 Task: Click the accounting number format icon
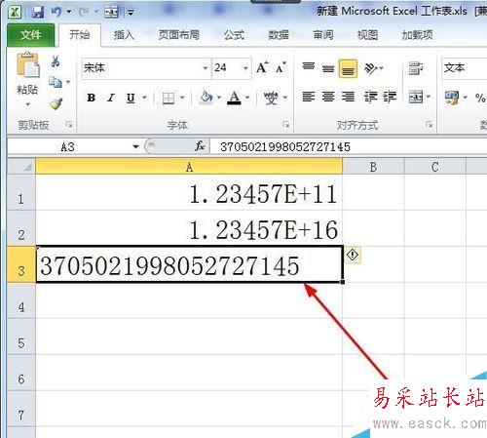pos(452,98)
